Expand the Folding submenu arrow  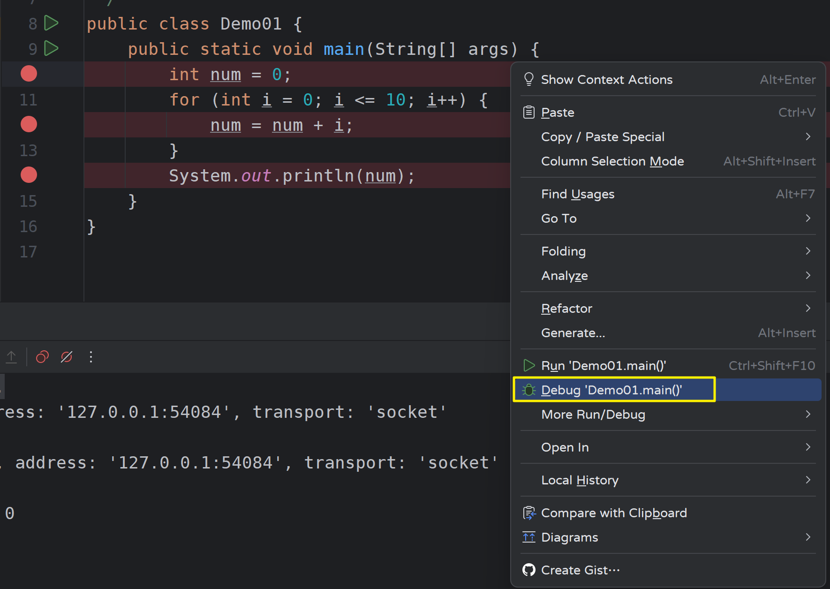(x=808, y=251)
